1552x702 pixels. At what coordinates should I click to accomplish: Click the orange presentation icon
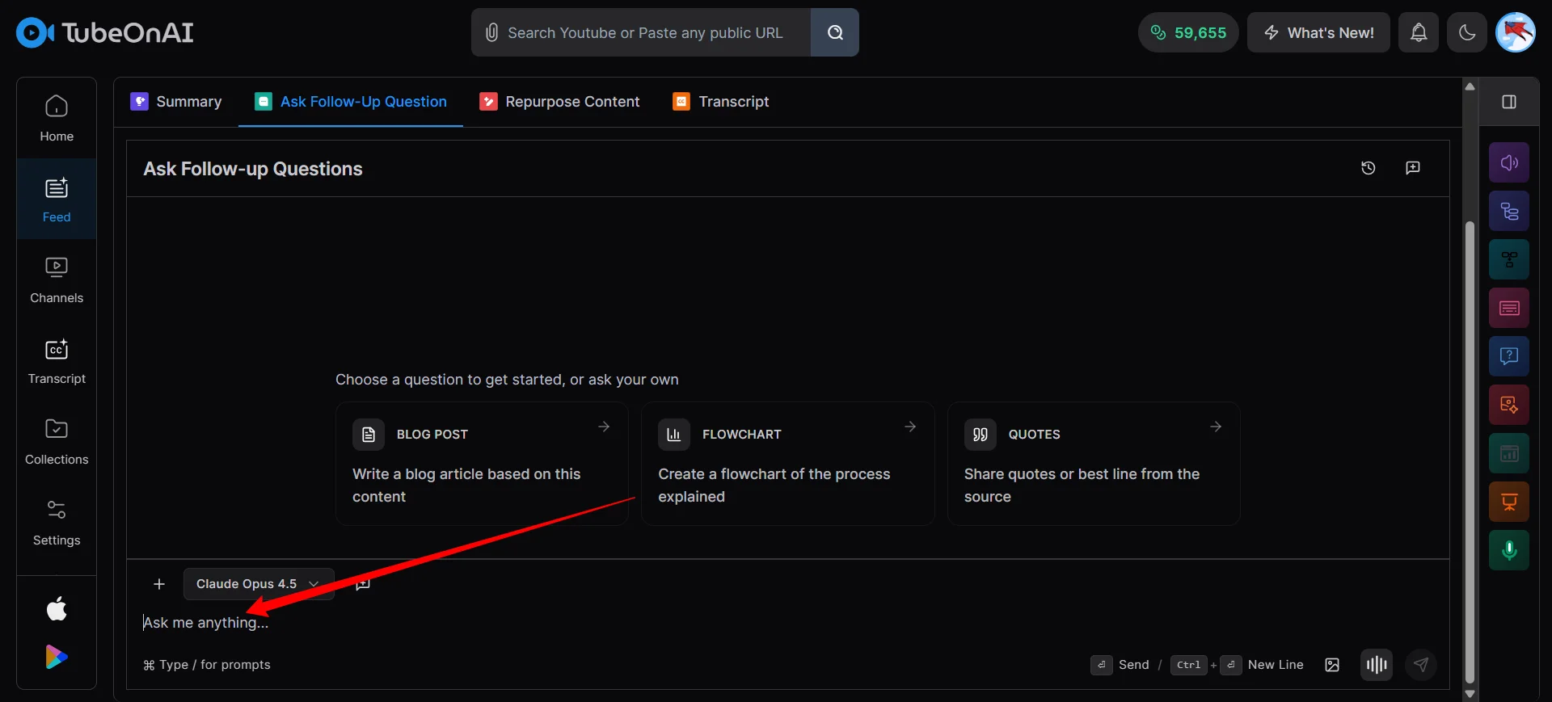pyautogui.click(x=1509, y=502)
